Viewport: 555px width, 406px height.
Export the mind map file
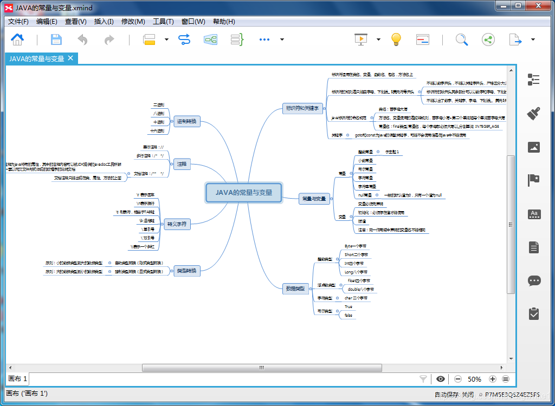click(x=515, y=40)
